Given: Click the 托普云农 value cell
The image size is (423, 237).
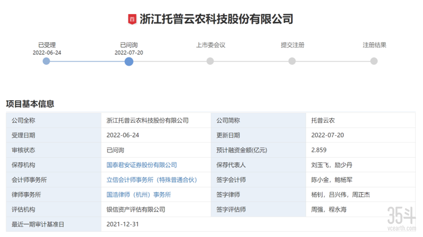Looking at the screenshot, I should click(361, 120).
